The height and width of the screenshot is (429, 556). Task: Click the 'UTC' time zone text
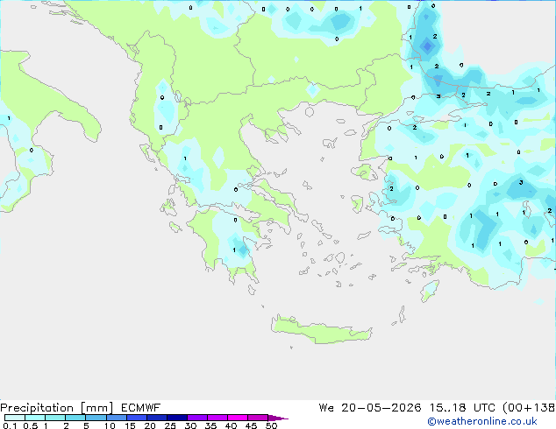485,408
